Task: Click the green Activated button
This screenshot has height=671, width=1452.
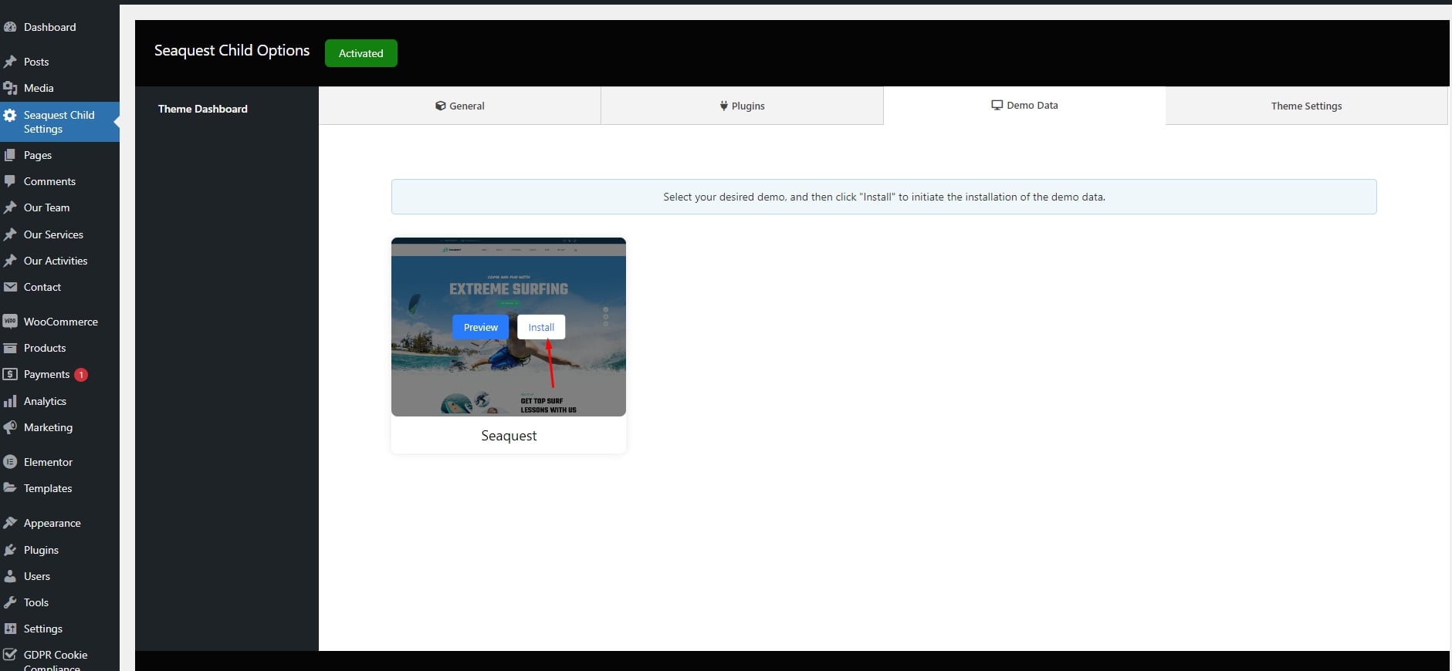Action: (361, 53)
